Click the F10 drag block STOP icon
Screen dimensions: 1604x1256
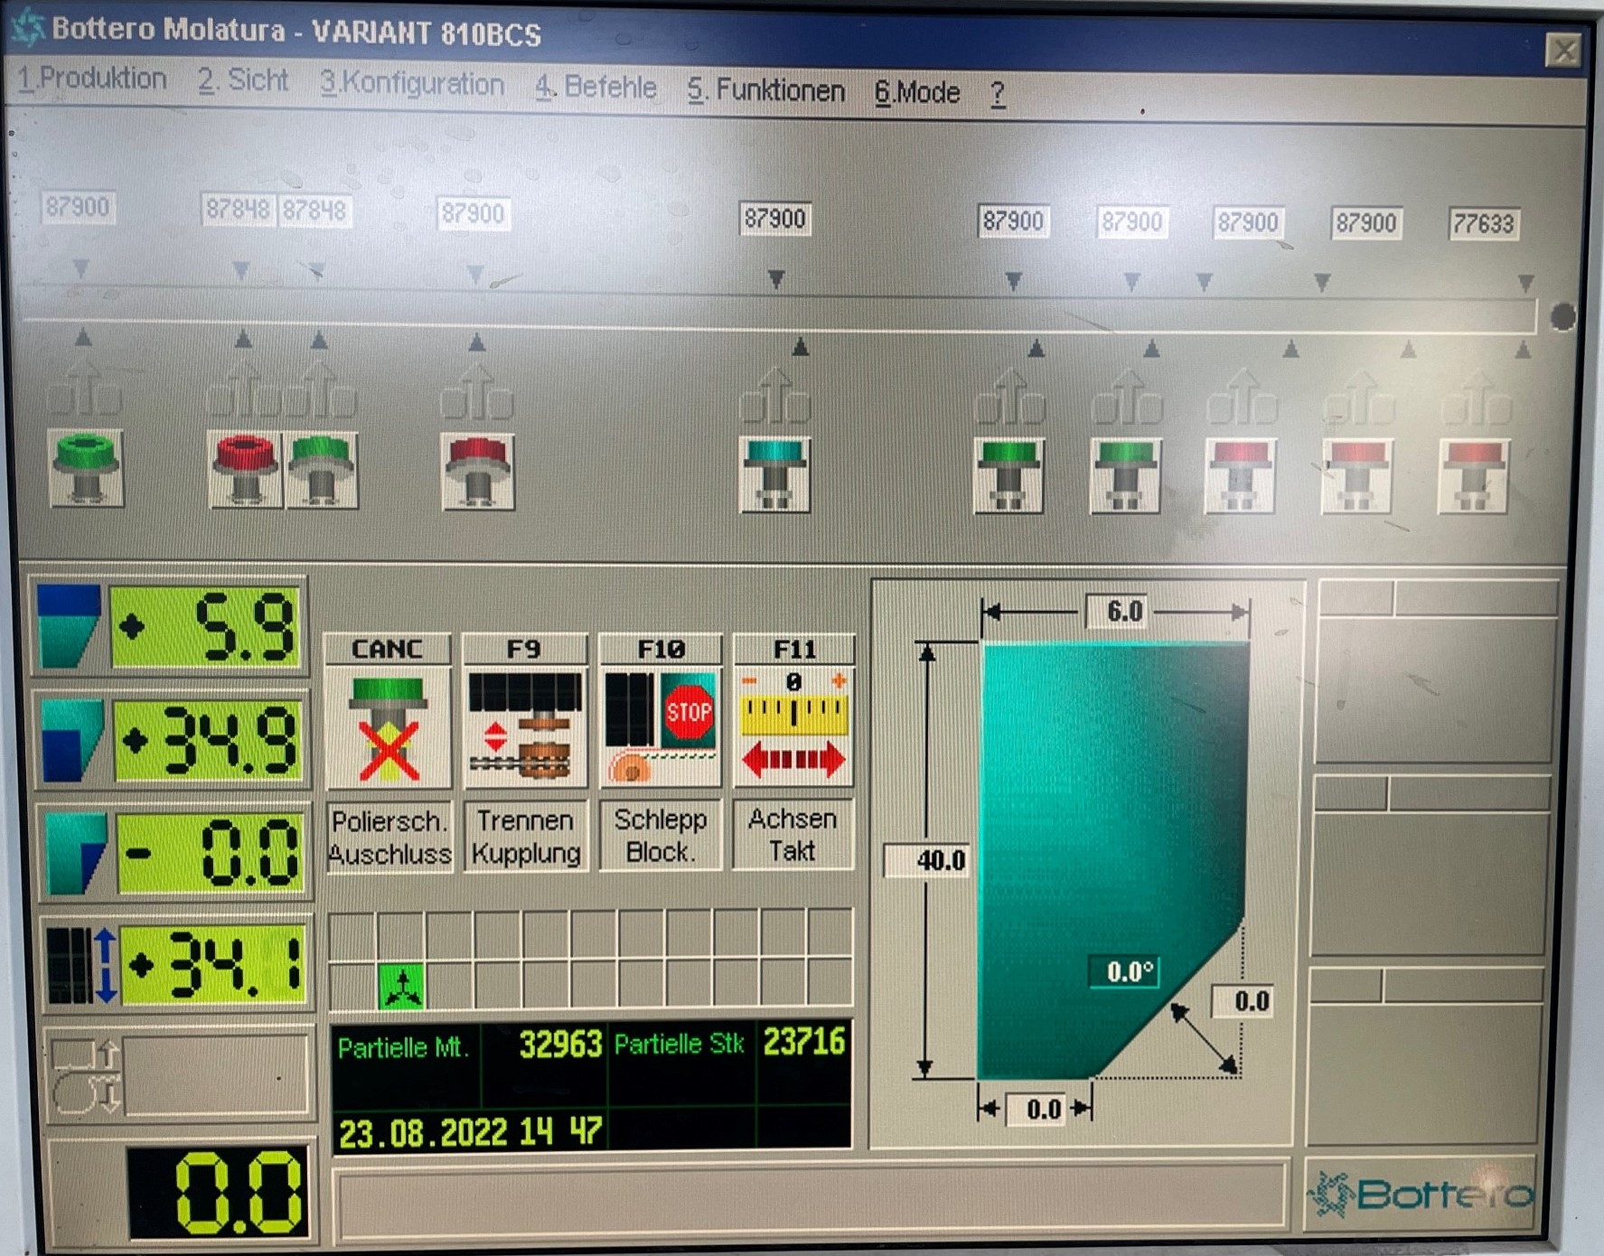coord(661,728)
